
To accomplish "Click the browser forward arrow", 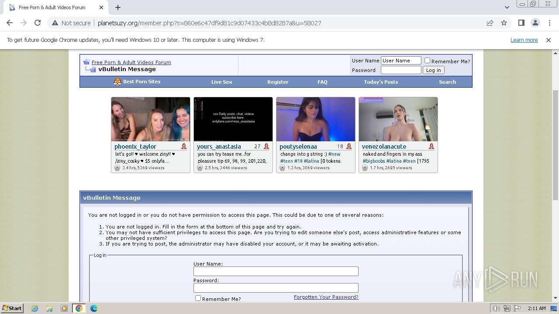I will (24, 23).
